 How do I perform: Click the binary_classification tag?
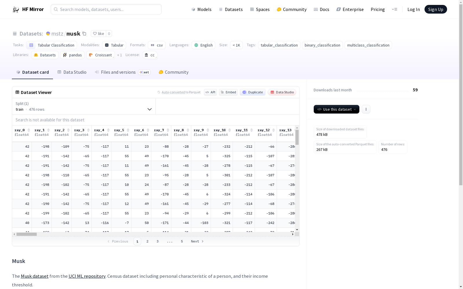(x=322, y=45)
